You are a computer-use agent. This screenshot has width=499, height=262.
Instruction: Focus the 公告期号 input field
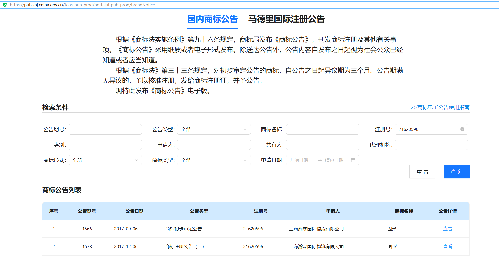105,129
